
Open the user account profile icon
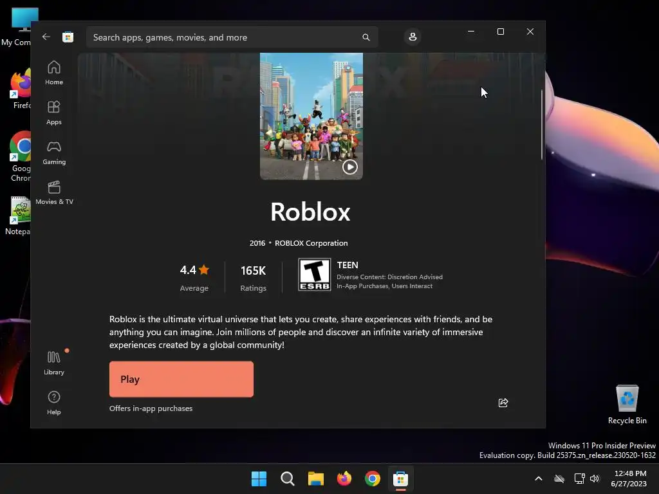point(413,37)
